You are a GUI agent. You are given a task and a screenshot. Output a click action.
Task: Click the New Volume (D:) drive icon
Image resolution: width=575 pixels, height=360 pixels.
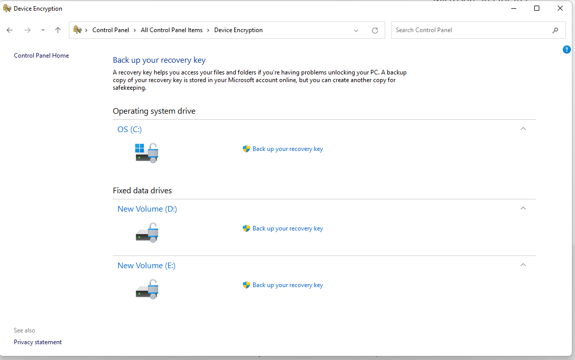pyautogui.click(x=147, y=233)
